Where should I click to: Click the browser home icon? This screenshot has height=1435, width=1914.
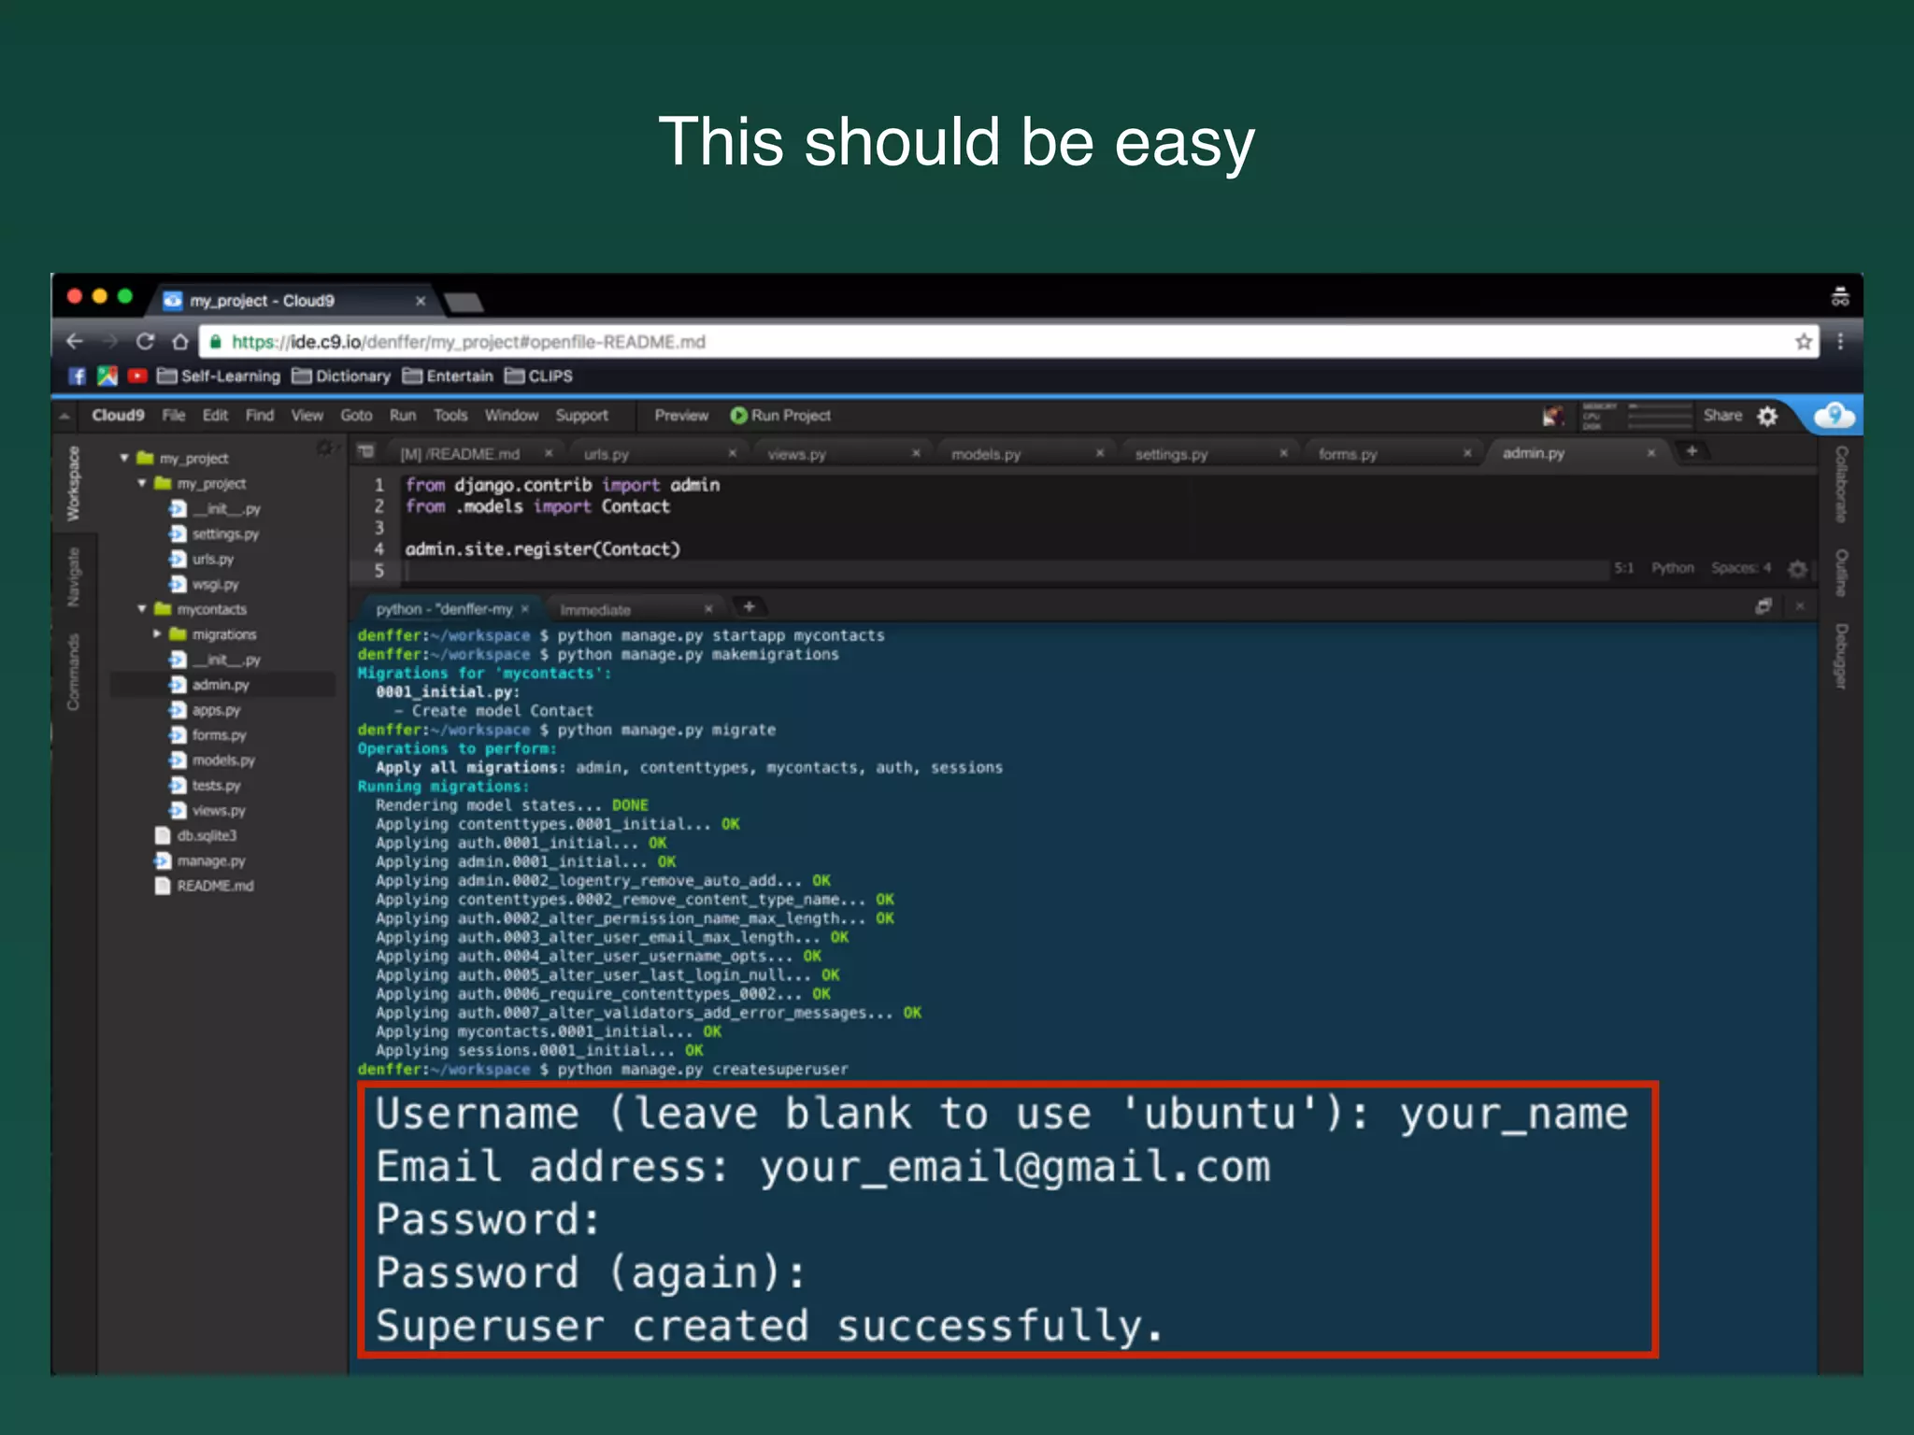pos(180,342)
